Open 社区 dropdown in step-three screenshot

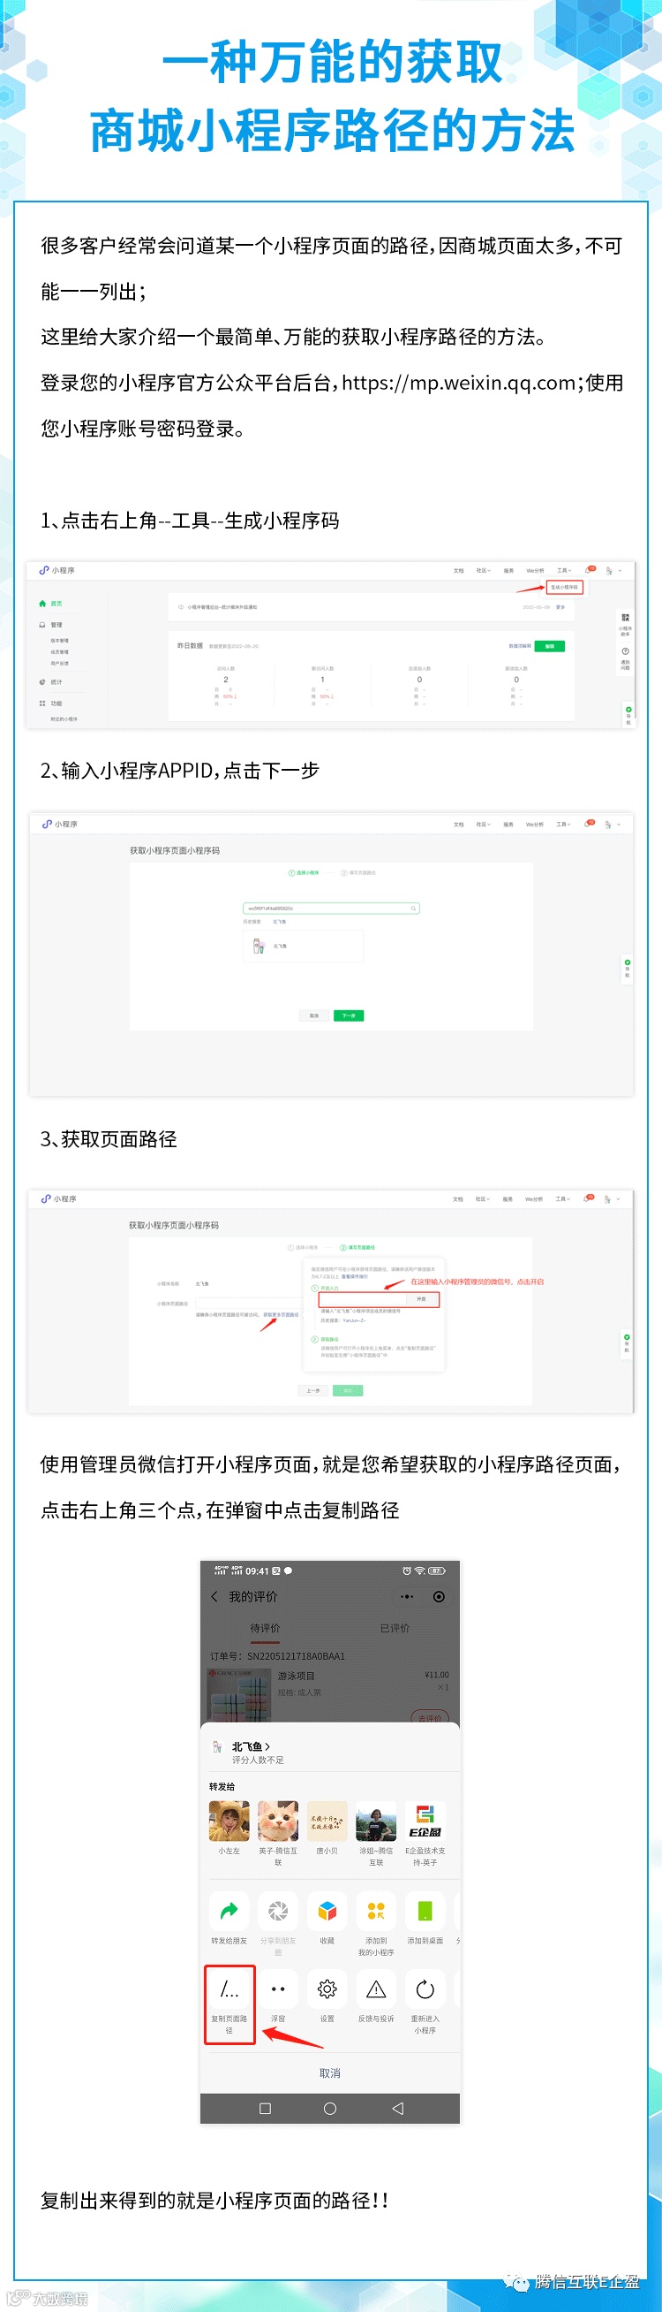482,1198
